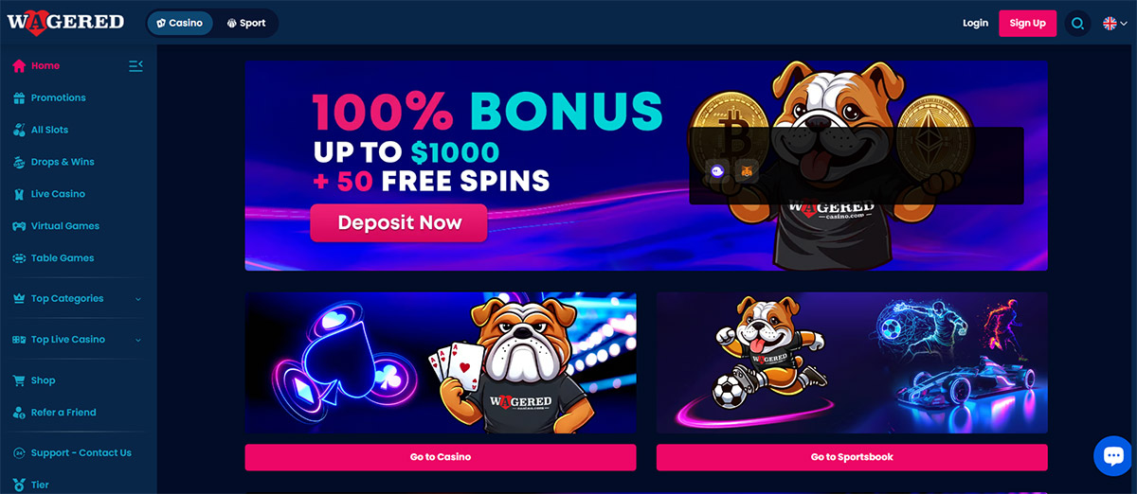
Task: Collapse the sidebar menu icon
Action: [x=135, y=65]
